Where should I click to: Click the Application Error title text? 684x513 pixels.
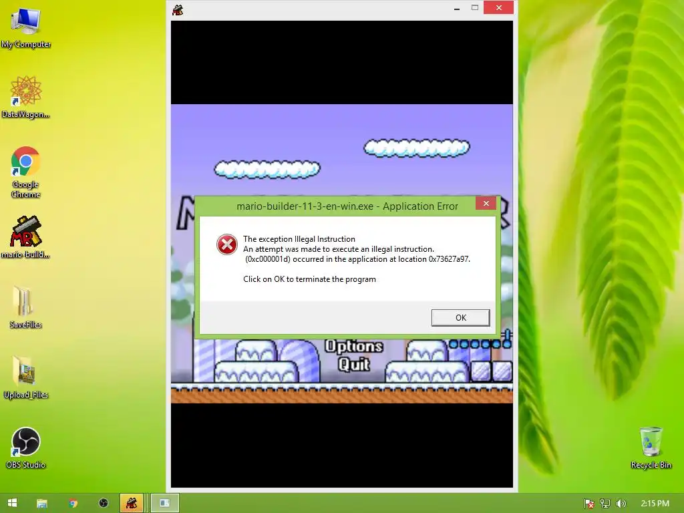coord(347,206)
